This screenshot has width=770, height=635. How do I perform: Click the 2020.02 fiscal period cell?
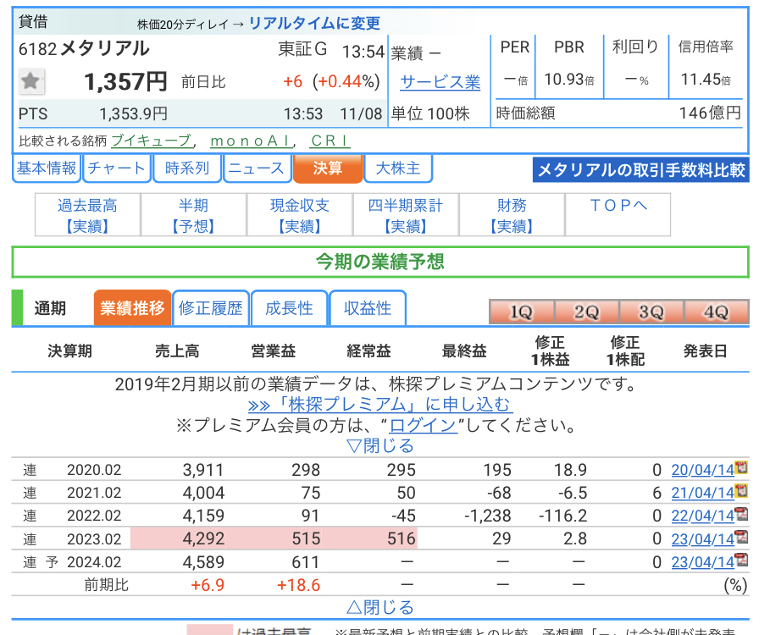(x=94, y=470)
